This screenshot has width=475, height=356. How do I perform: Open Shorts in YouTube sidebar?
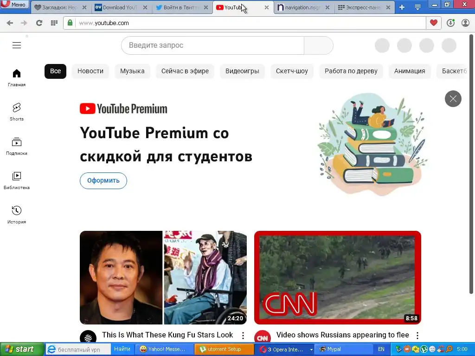(x=17, y=112)
